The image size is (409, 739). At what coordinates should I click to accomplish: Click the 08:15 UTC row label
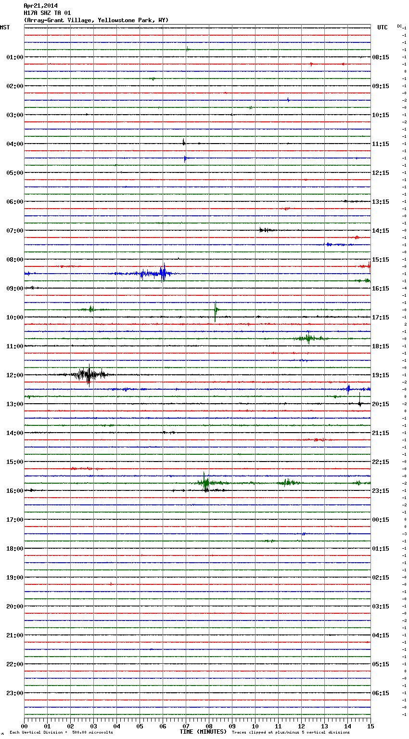381,57
